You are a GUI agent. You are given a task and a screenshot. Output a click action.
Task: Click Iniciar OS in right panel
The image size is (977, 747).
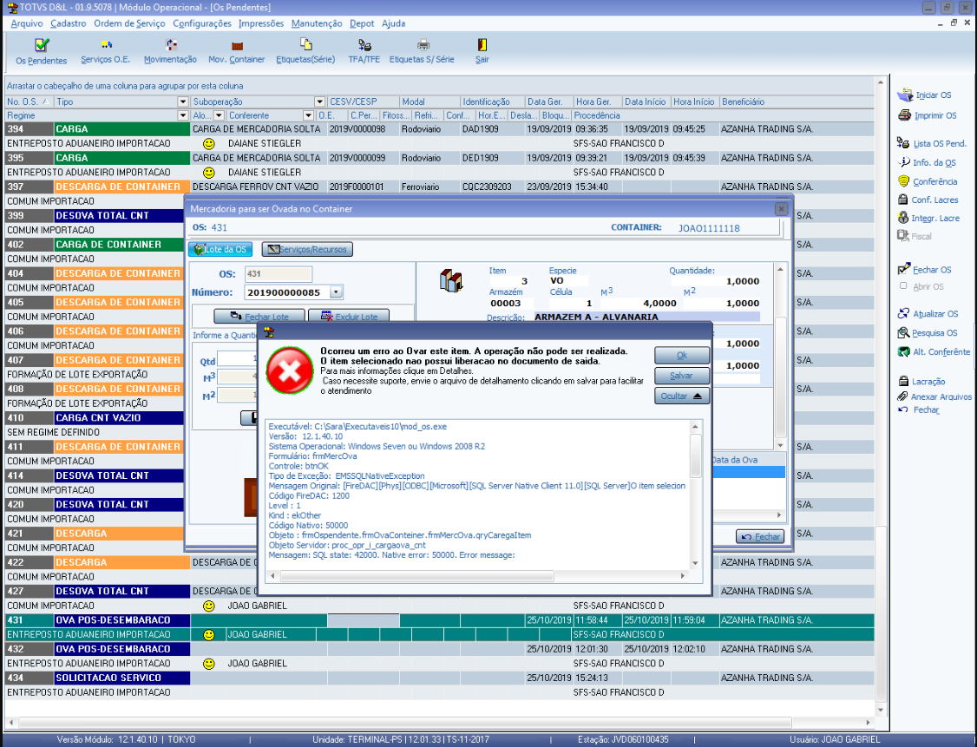(925, 95)
